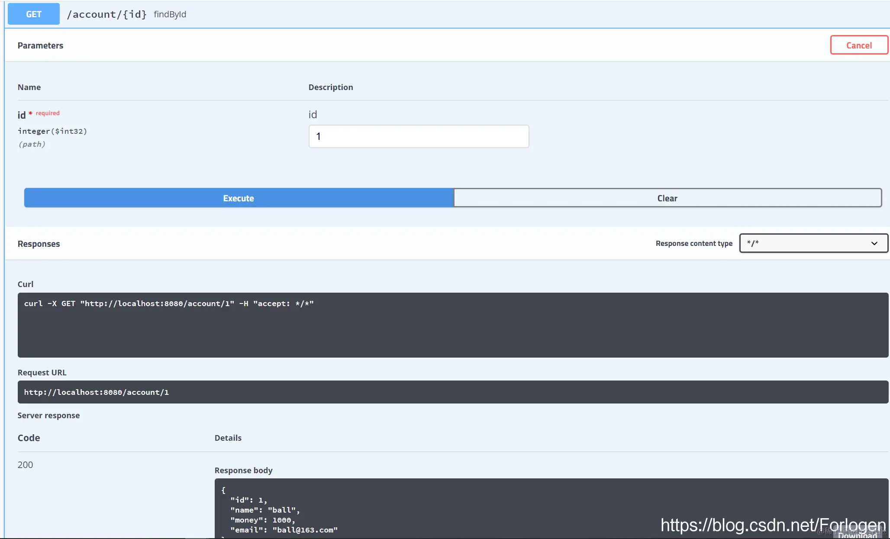Cancel the try-it-out mode
The height and width of the screenshot is (539, 890).
859,45
